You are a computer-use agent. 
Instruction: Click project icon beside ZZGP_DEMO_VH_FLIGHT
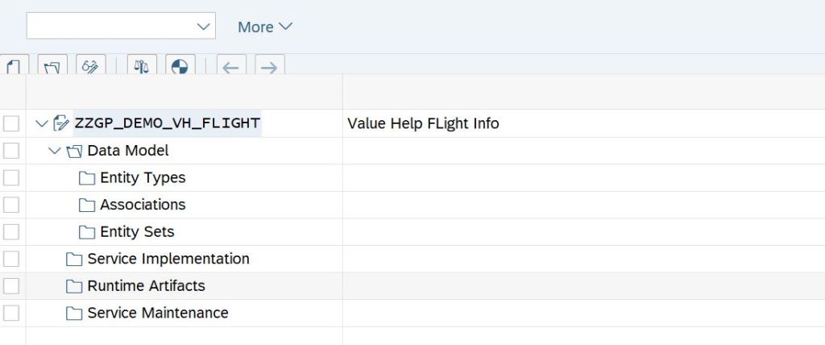61,123
